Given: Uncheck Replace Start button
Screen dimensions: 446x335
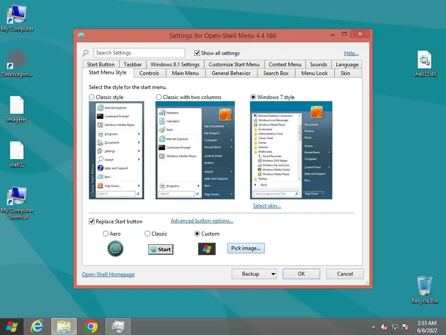Looking at the screenshot, I should coord(91,221).
